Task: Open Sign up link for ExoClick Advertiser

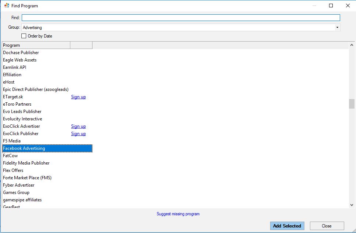Action: (x=78, y=126)
